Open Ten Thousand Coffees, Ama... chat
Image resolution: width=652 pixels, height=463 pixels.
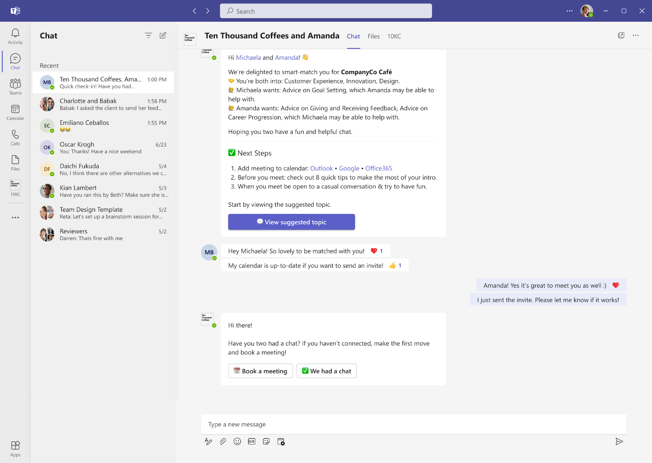click(103, 82)
